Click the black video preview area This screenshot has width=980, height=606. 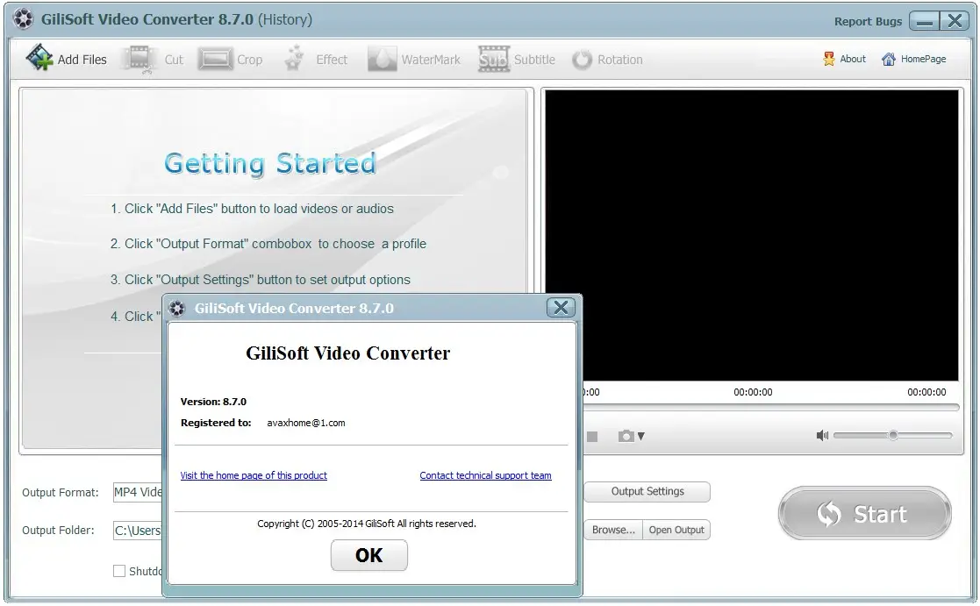[752, 235]
